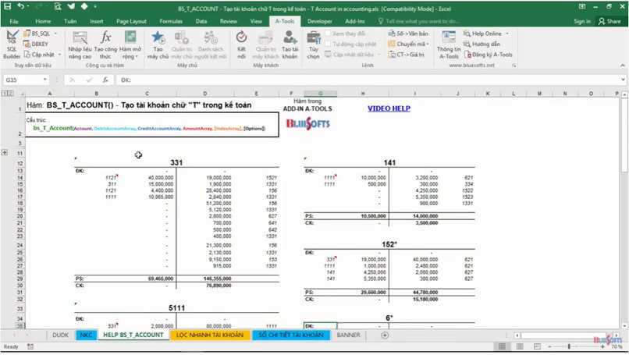629x355 pixels.
Task: Open the VIDEO HELP link
Action: pos(389,108)
